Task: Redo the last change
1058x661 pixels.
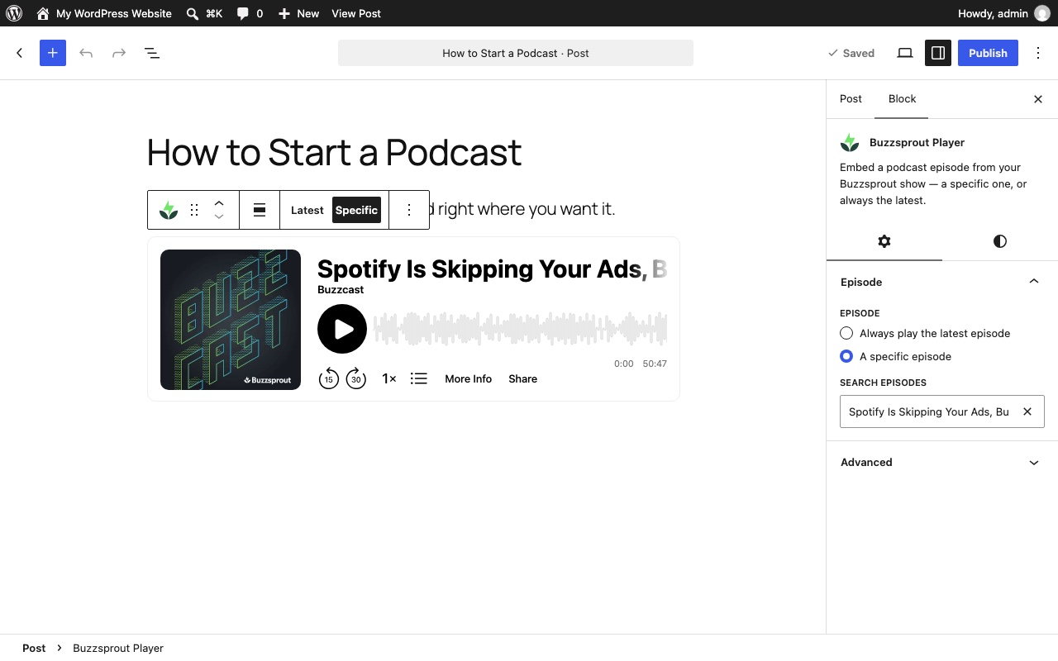Action: tap(119, 53)
